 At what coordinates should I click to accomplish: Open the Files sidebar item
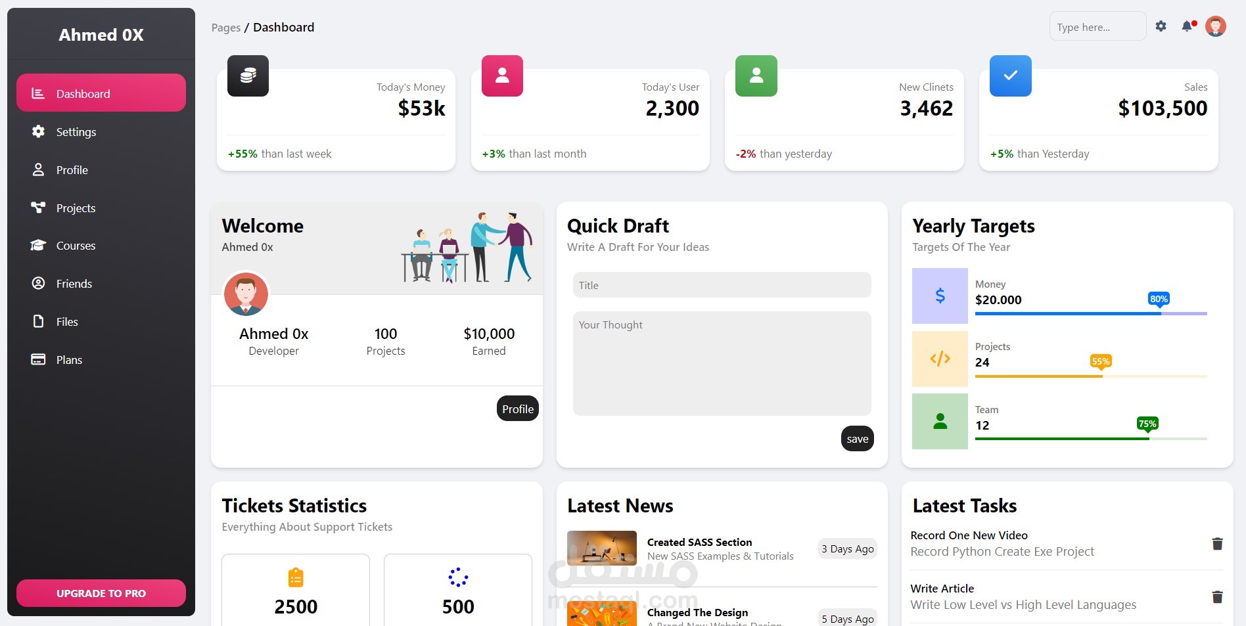pos(101,321)
